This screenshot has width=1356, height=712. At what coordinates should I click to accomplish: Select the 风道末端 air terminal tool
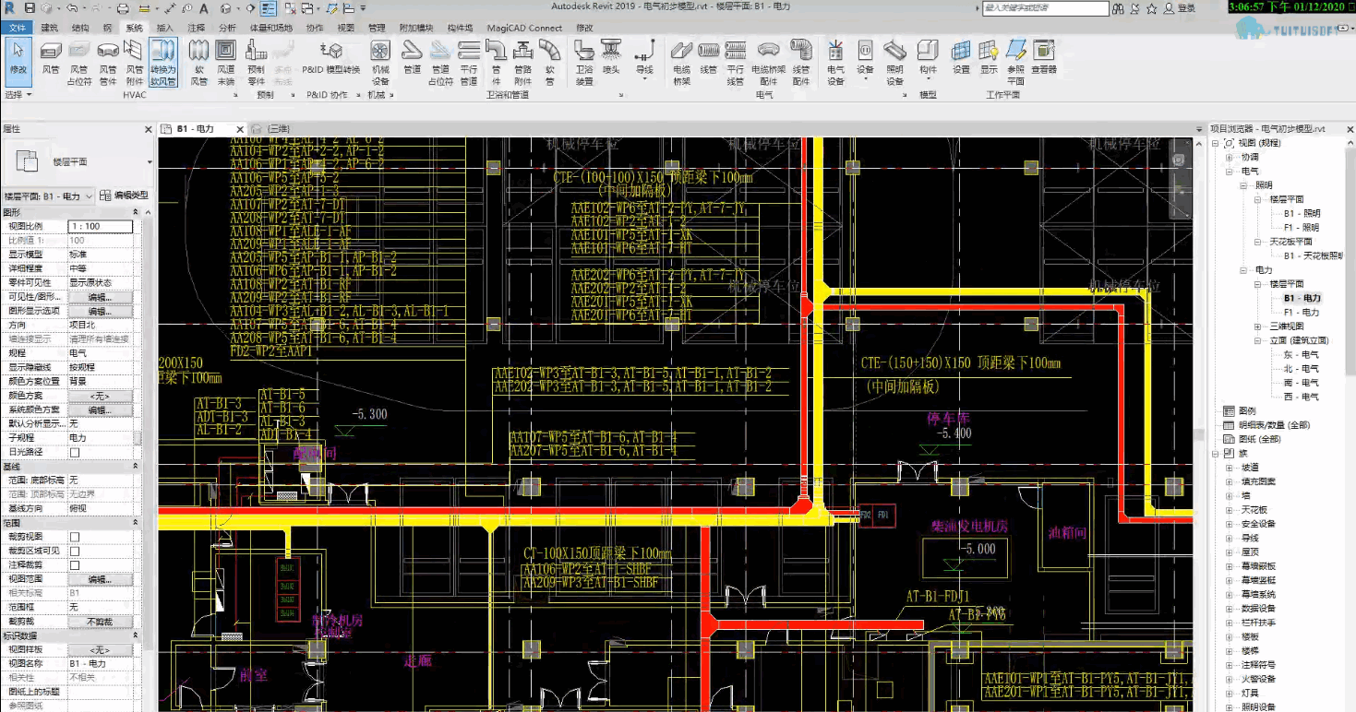pos(226,63)
